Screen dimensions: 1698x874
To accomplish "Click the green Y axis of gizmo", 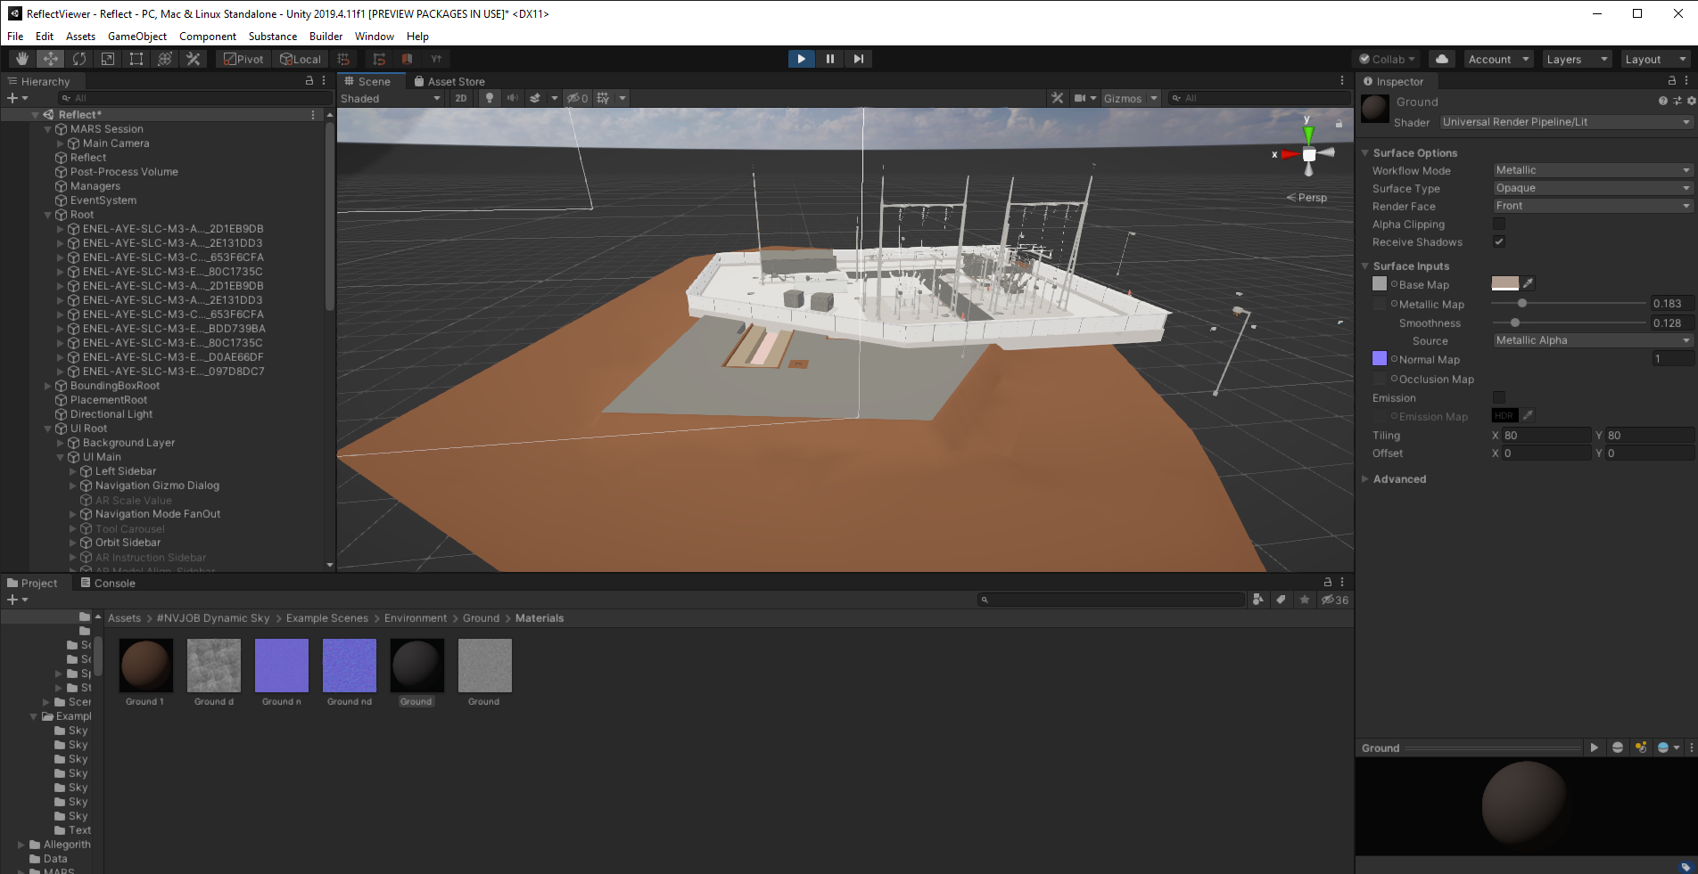I will coord(1308,135).
